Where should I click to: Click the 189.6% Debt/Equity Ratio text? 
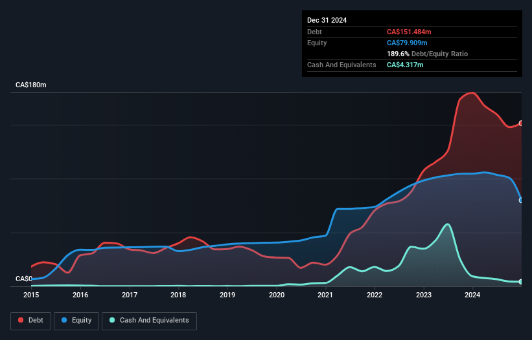(427, 54)
